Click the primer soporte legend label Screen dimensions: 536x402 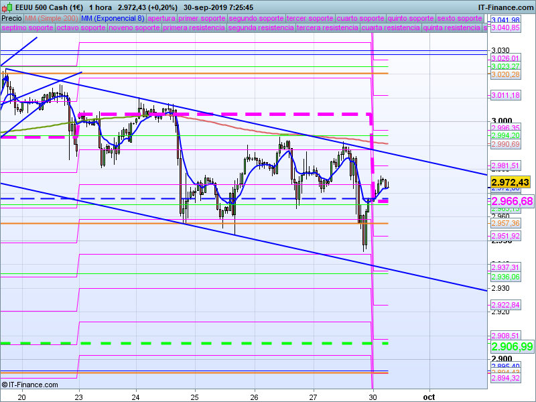coord(202,18)
